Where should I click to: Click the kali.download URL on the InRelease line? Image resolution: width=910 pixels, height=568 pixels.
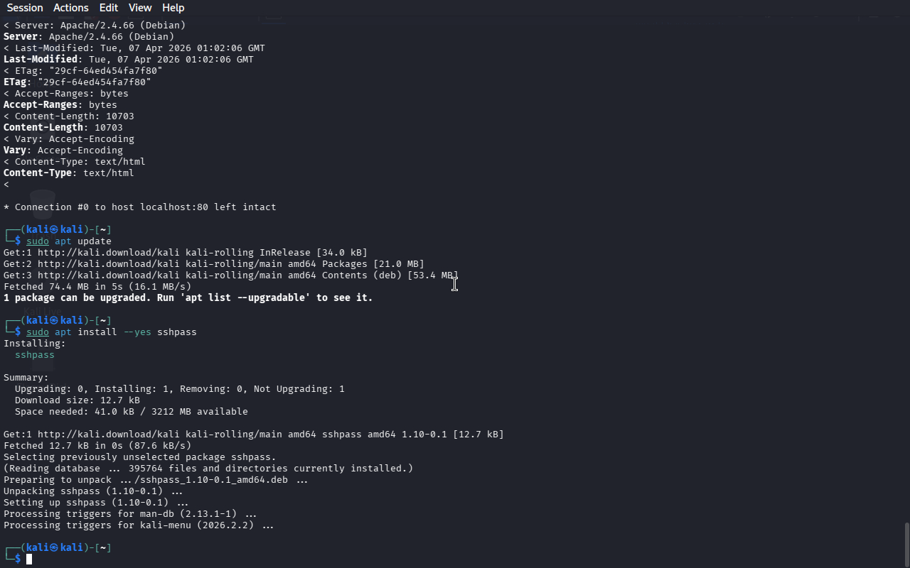point(108,253)
